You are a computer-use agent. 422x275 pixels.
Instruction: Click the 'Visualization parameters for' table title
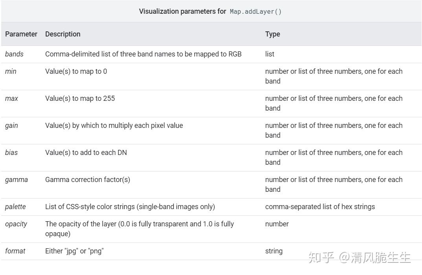coord(182,11)
